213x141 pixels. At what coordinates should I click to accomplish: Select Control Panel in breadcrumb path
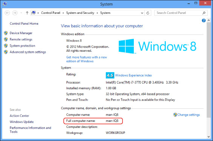coord(51,13)
